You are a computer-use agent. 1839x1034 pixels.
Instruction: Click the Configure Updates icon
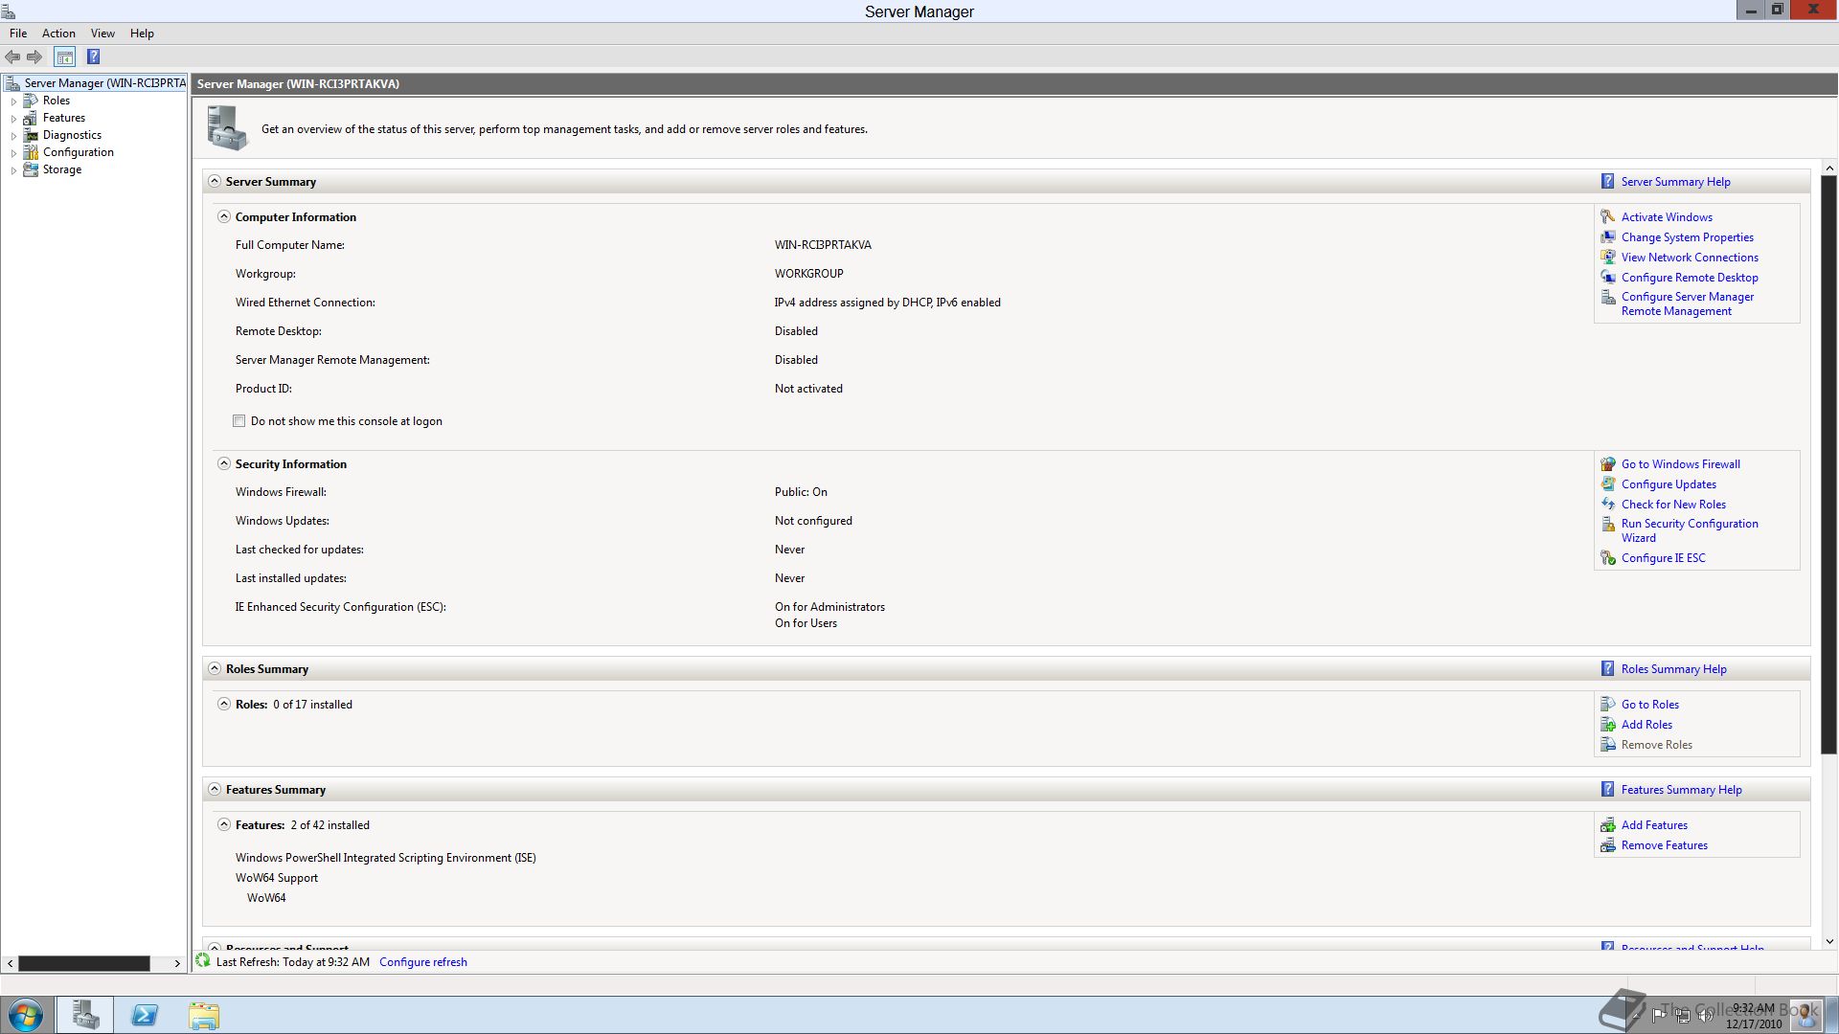(x=1608, y=484)
